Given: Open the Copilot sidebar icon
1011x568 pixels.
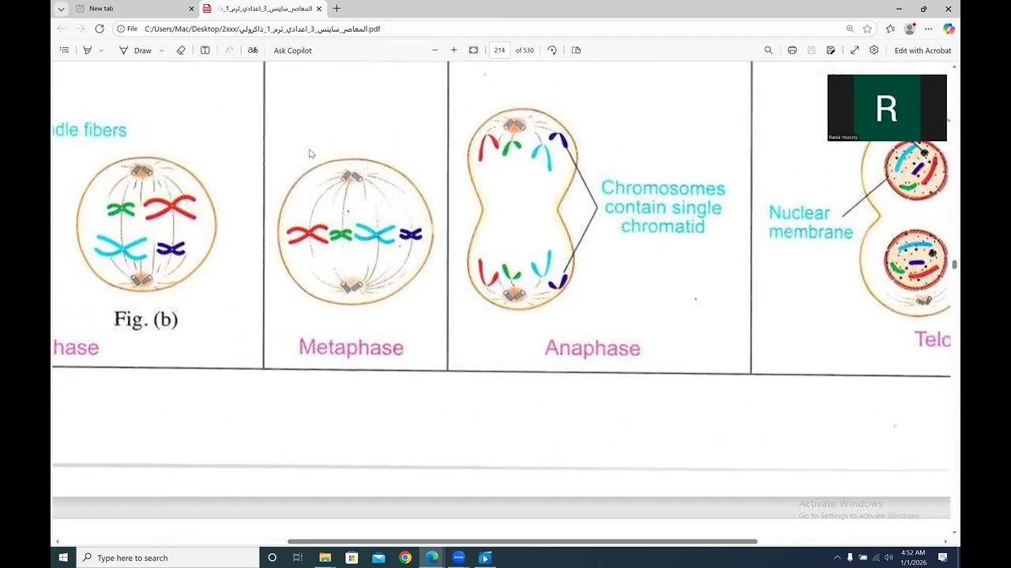Looking at the screenshot, I should coord(949,28).
